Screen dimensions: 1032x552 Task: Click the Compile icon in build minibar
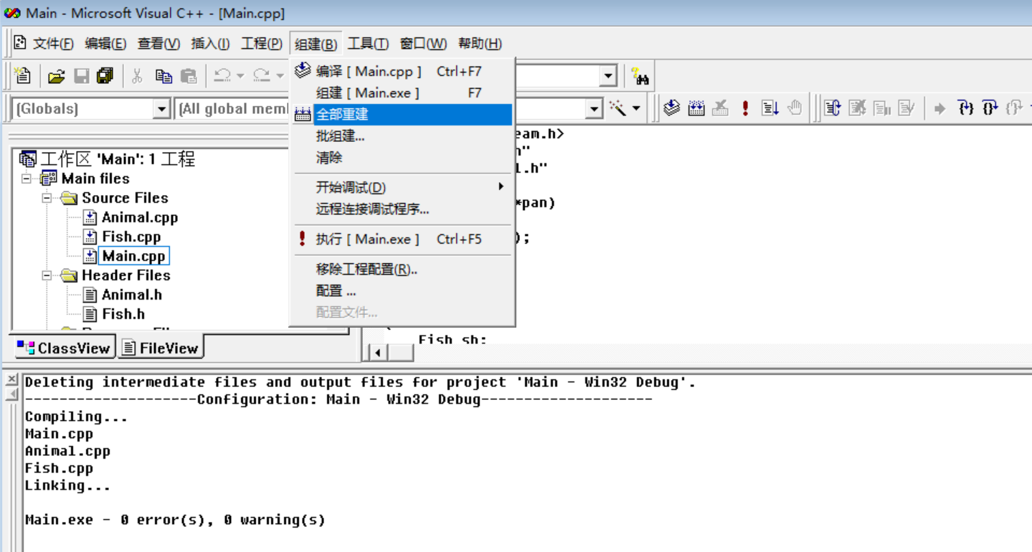pyautogui.click(x=671, y=108)
